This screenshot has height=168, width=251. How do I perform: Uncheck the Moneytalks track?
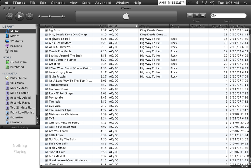[x=46, y=98]
